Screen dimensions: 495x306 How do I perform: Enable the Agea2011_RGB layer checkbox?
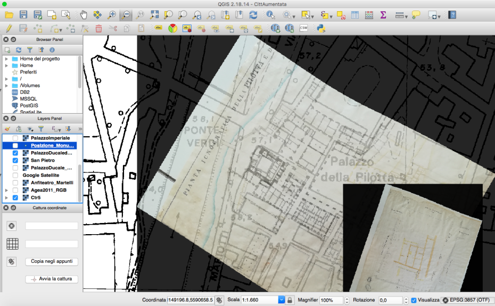pyautogui.click(x=15, y=190)
